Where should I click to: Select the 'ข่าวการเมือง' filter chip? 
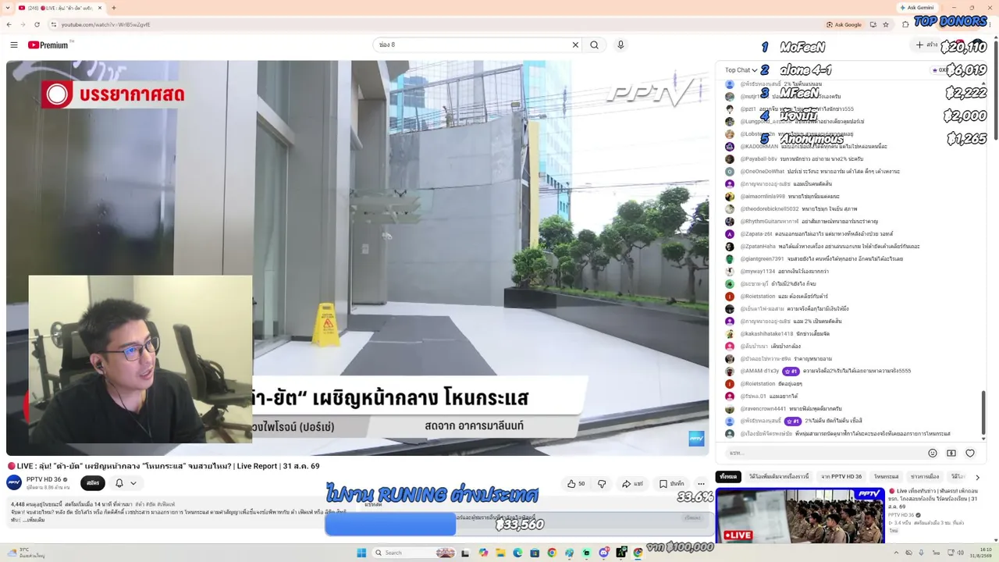point(925,477)
